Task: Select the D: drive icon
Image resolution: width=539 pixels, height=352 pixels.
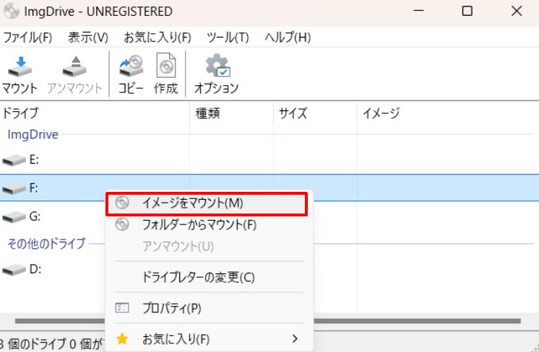Action: click(x=14, y=270)
